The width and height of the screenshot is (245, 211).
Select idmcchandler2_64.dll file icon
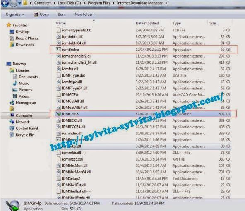tap(58, 62)
